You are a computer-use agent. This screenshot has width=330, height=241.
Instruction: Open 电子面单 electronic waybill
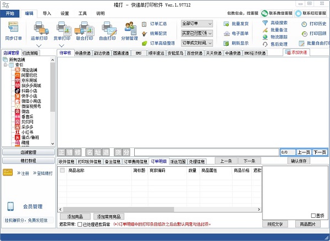pos(236,34)
